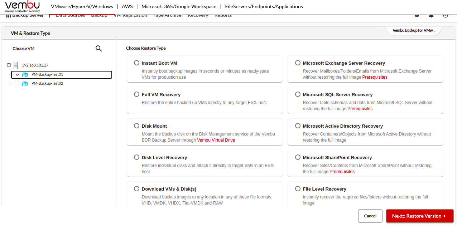Click the Vembu Backup for VMw... tab

(x=414, y=31)
